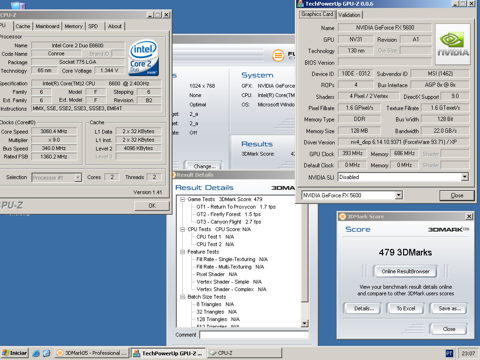The image size is (480, 360).
Task: Click To Excel button
Action: click(406, 308)
